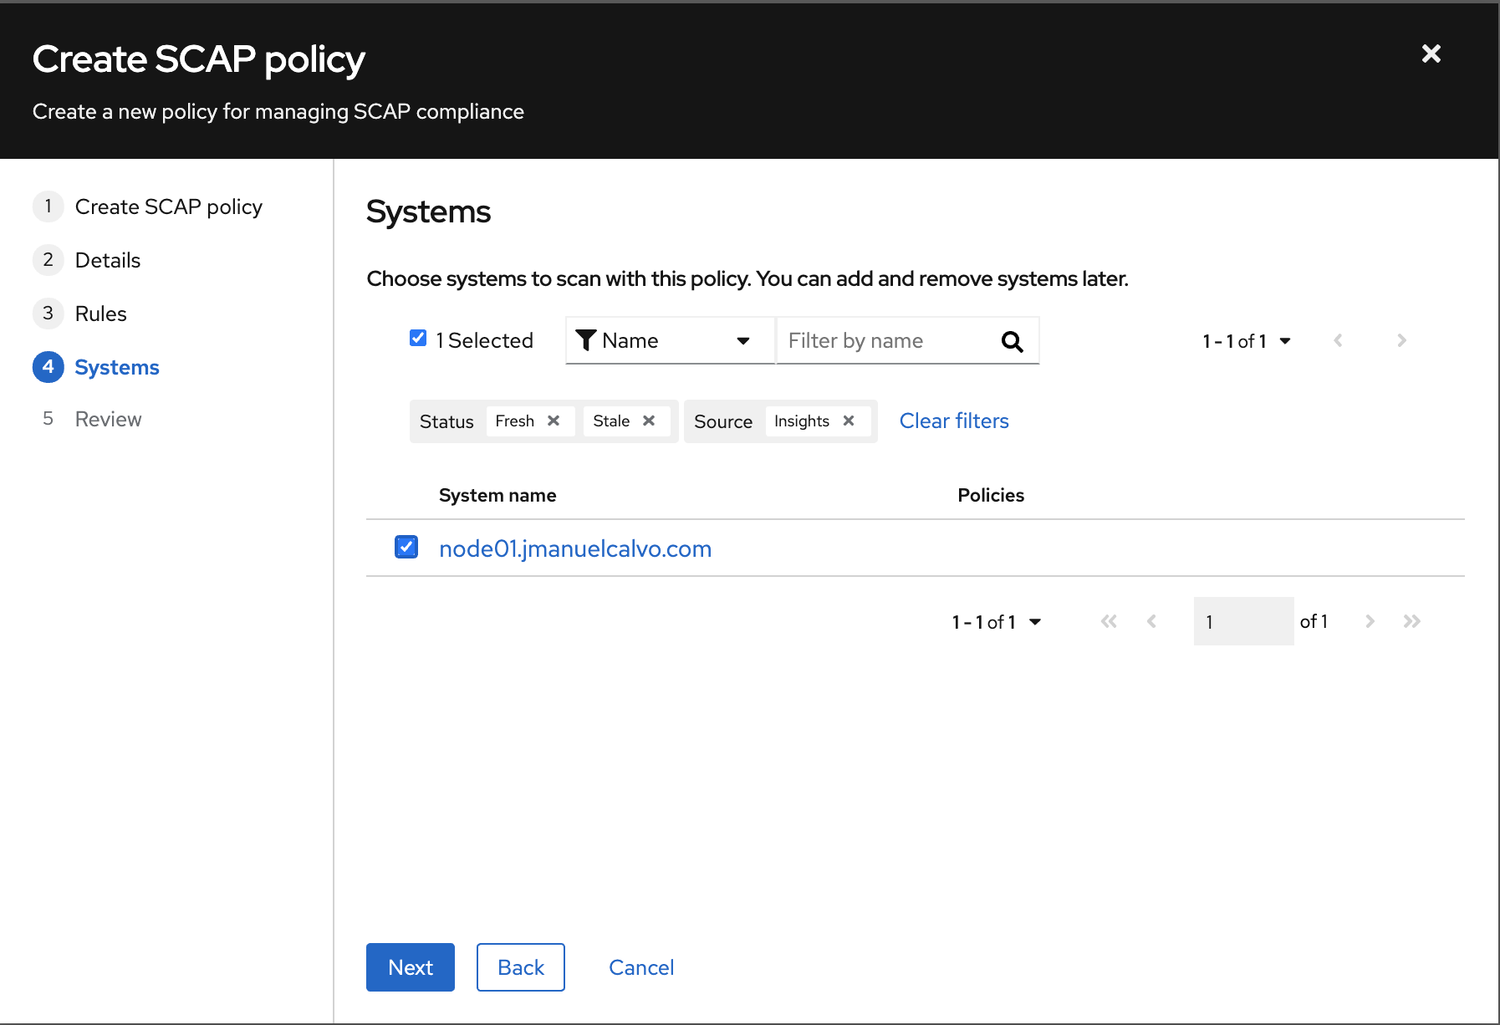Click the search magnifier icon
The height and width of the screenshot is (1025, 1500).
point(1012,341)
